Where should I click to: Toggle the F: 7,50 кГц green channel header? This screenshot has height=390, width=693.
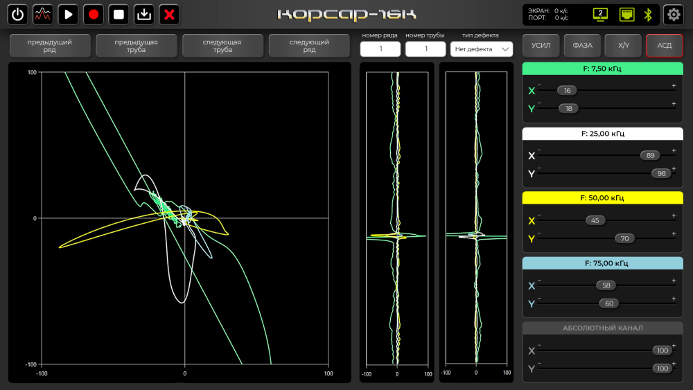pos(602,68)
